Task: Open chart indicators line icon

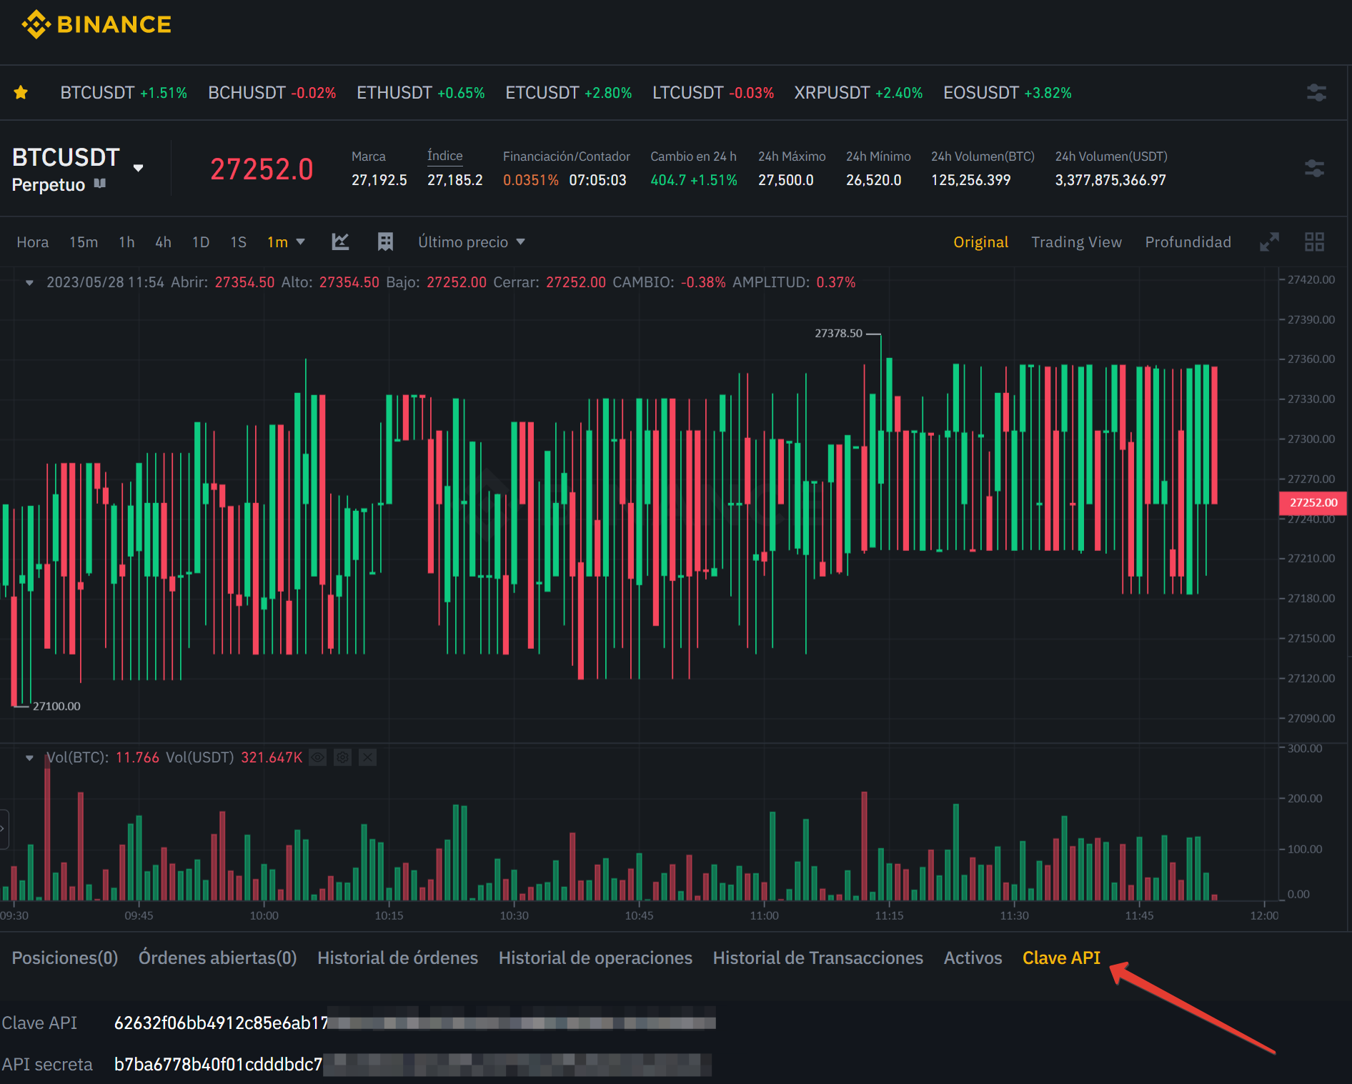Action: click(x=340, y=242)
